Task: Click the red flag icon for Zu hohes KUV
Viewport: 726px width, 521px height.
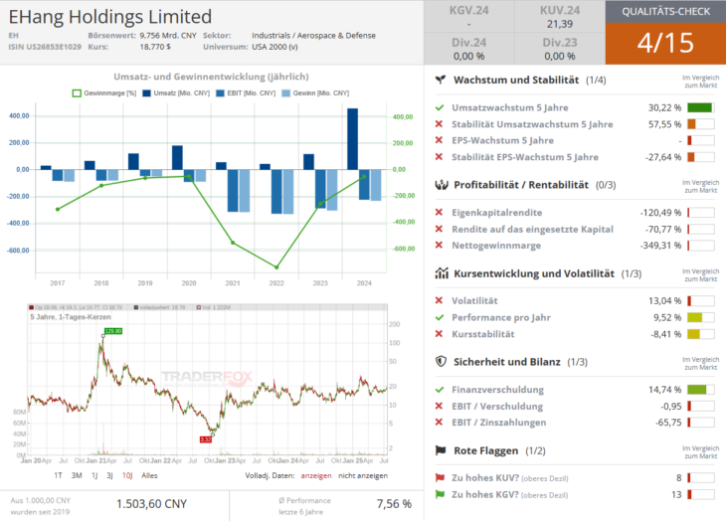Action: (x=440, y=477)
